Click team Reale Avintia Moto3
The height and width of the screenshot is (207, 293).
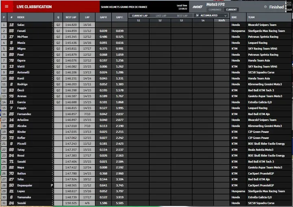[x=260, y=150]
